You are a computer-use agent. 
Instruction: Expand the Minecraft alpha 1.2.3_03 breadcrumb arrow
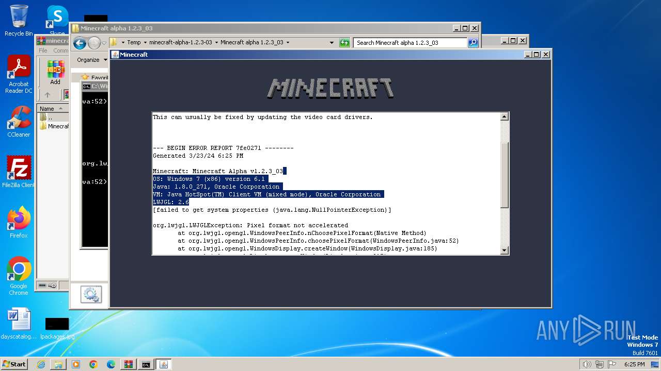tap(288, 43)
